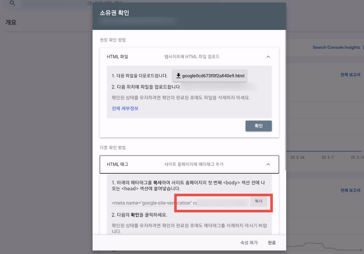Click 속성 제거 to remove the property
Screen dimensions: 364x254
(x=249, y=242)
